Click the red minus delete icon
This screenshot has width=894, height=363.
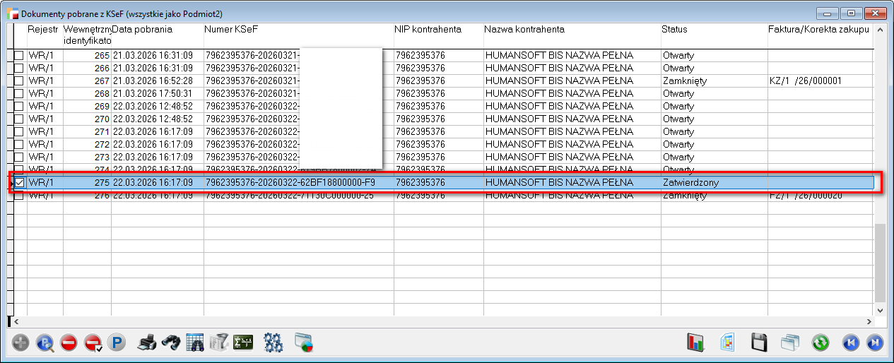click(x=69, y=343)
